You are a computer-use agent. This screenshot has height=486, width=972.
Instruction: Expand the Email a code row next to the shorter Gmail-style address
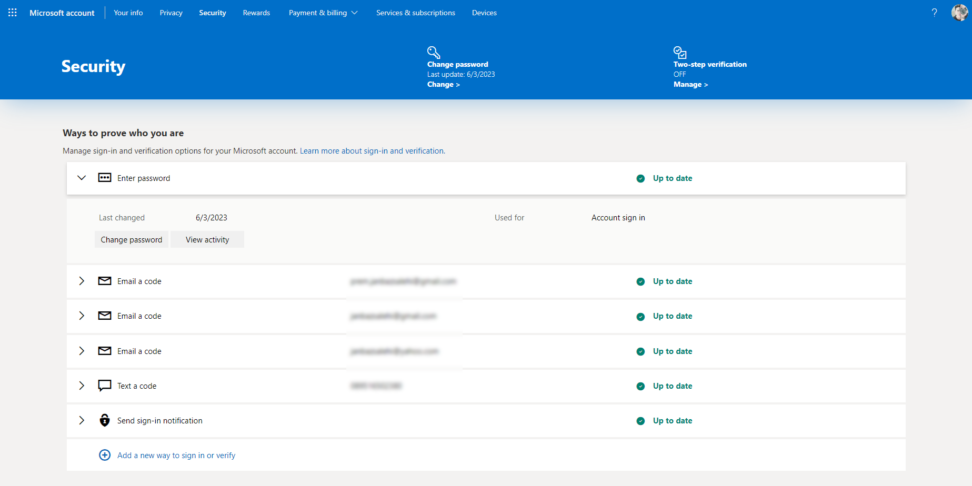coord(82,316)
